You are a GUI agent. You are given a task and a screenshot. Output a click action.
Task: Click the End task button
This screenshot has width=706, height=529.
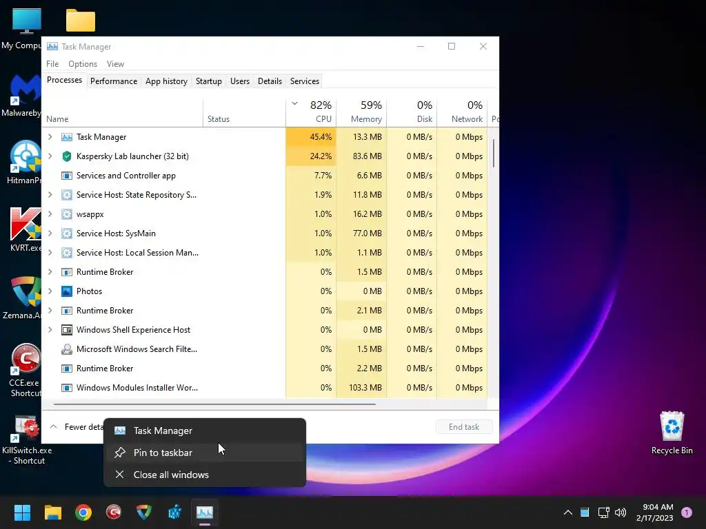(x=464, y=427)
